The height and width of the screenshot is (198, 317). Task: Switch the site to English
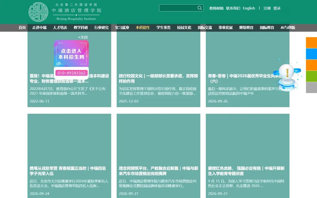pyautogui.click(x=249, y=8)
